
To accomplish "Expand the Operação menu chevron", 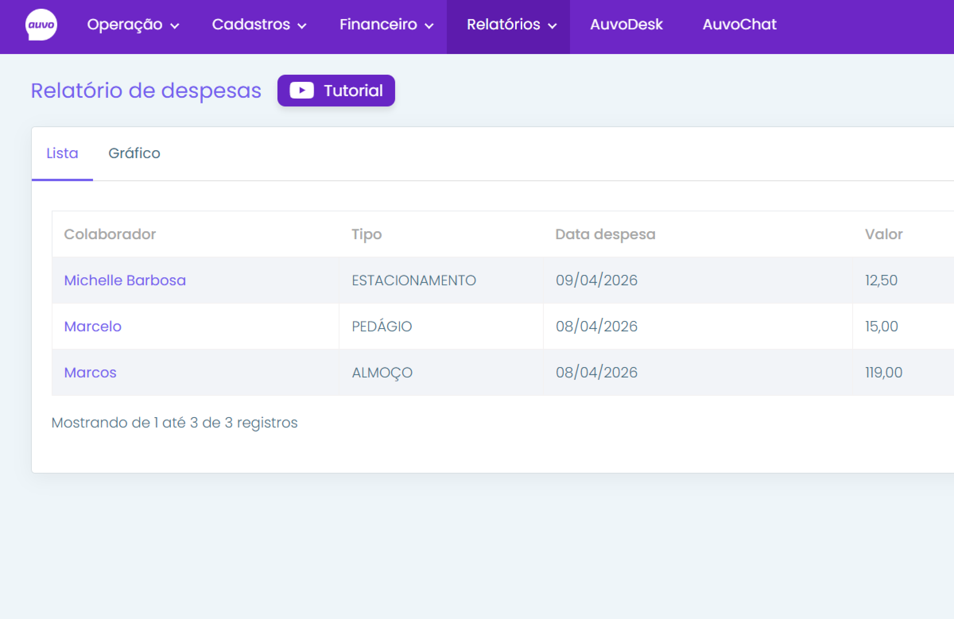I will [174, 26].
